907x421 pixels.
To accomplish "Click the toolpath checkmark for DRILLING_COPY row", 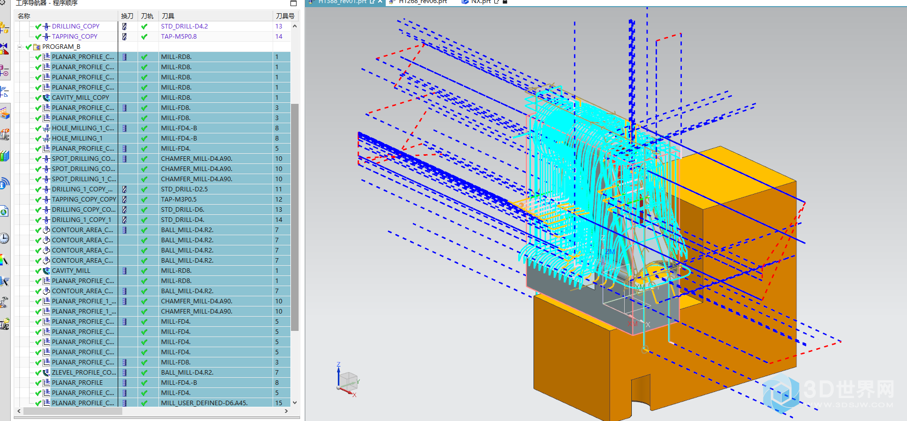I will 144,26.
